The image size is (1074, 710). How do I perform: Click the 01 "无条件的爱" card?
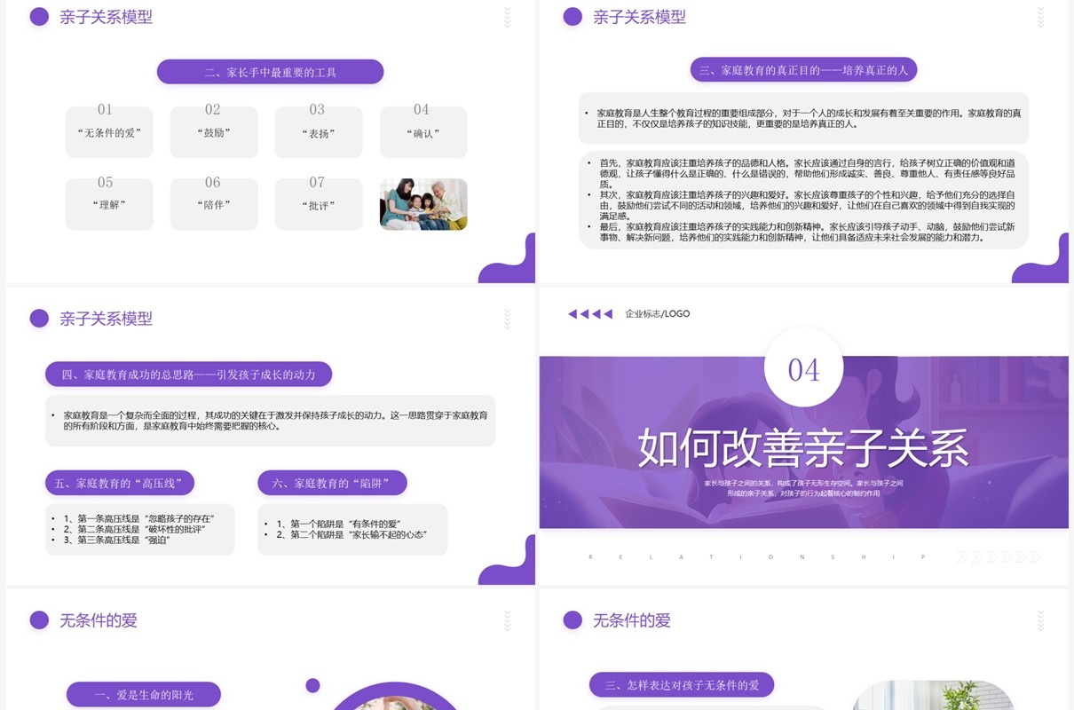point(109,132)
